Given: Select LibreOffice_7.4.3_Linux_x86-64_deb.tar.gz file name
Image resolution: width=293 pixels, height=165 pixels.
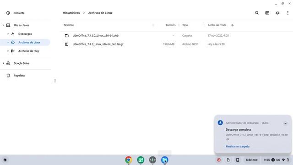Looking at the screenshot, I should 98,44.
